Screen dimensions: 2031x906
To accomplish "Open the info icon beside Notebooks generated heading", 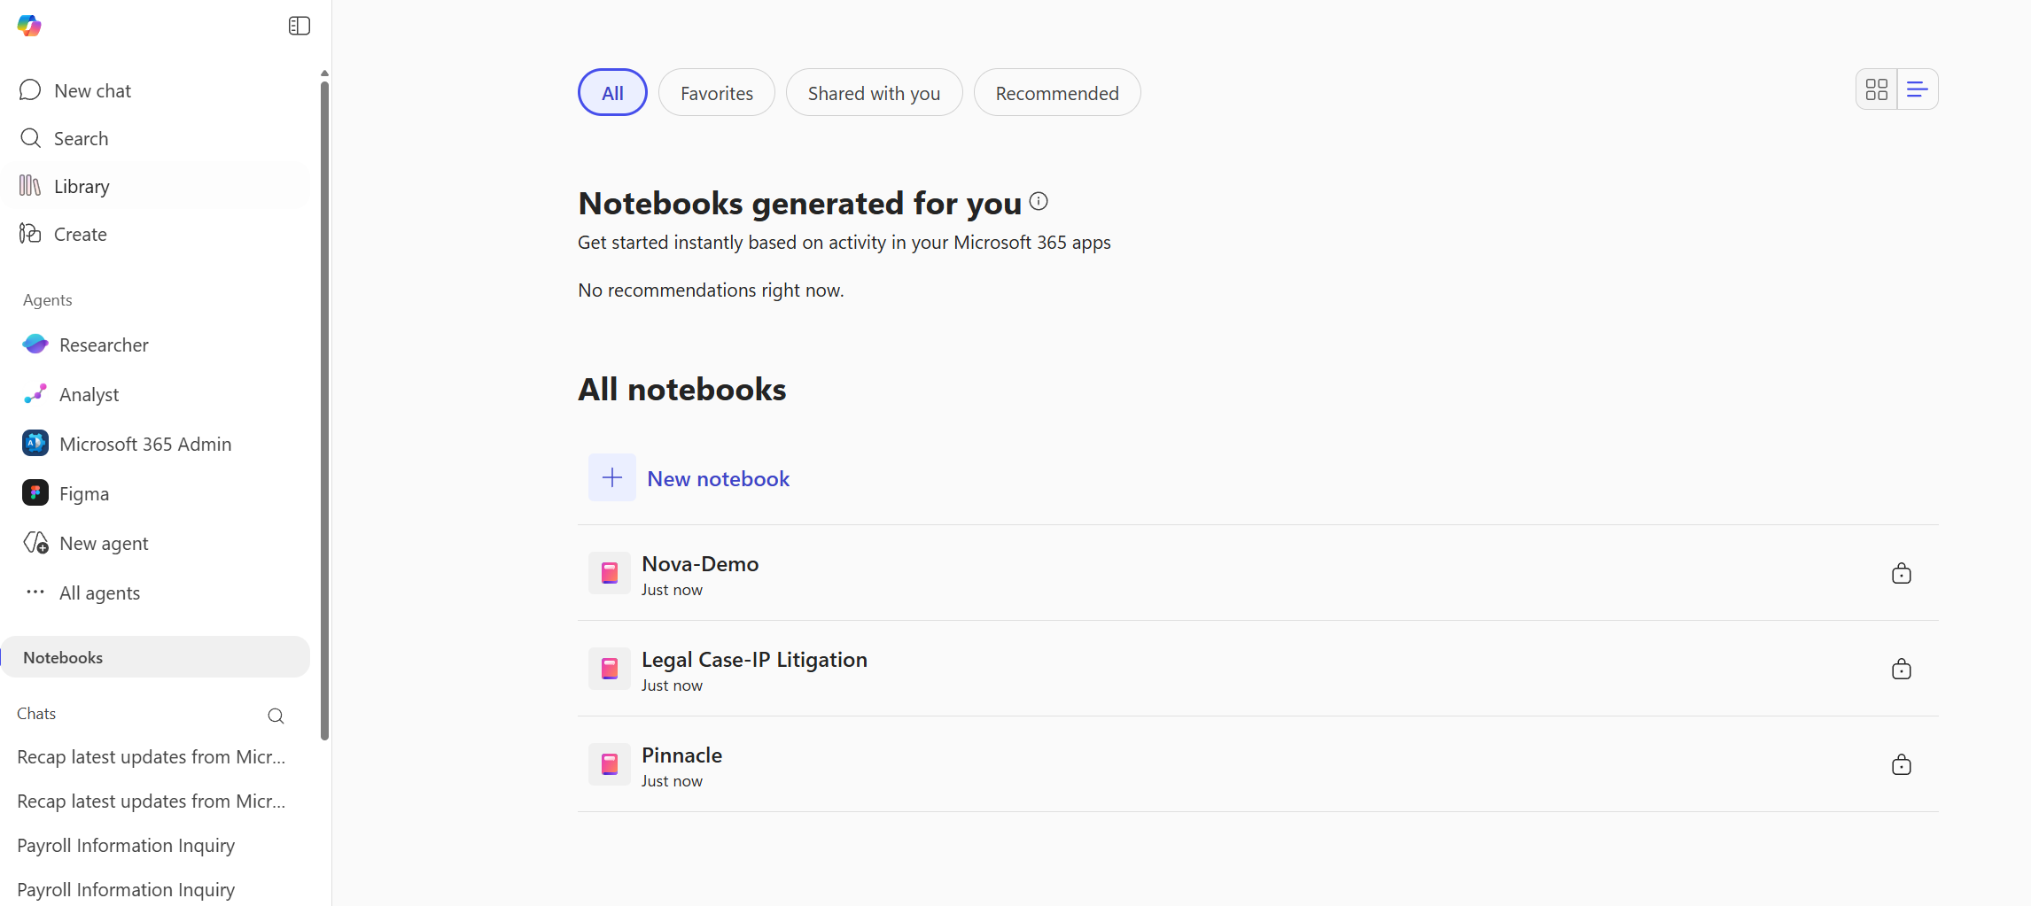I will coord(1039,202).
